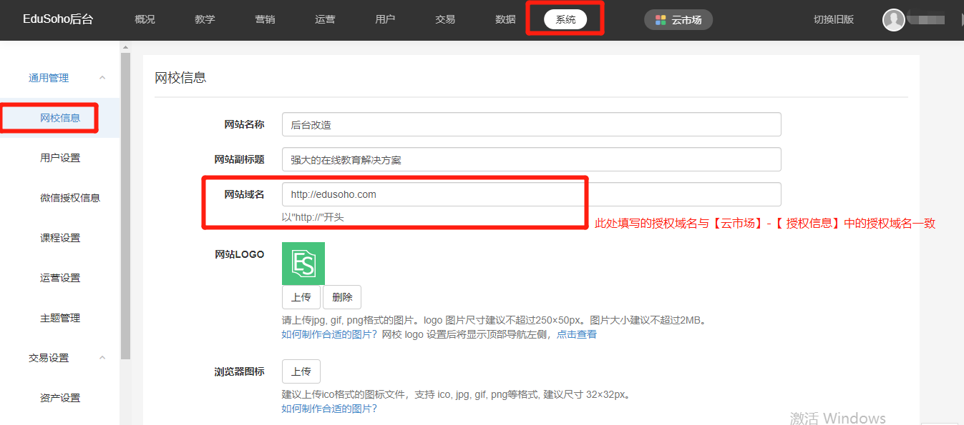
Task: Click 切换旧版 to switch old version
Action: 834,20
